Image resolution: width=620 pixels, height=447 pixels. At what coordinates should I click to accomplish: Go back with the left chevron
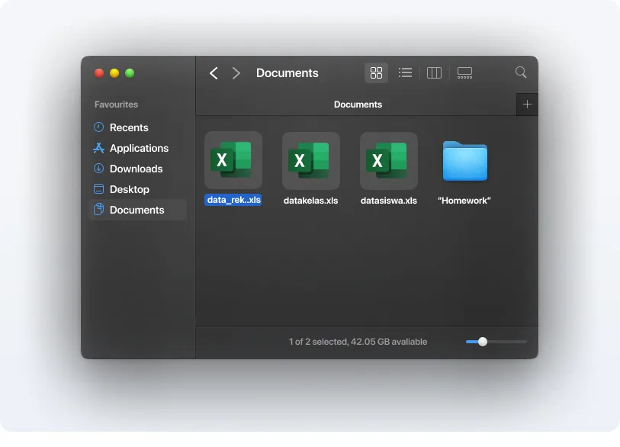[214, 73]
